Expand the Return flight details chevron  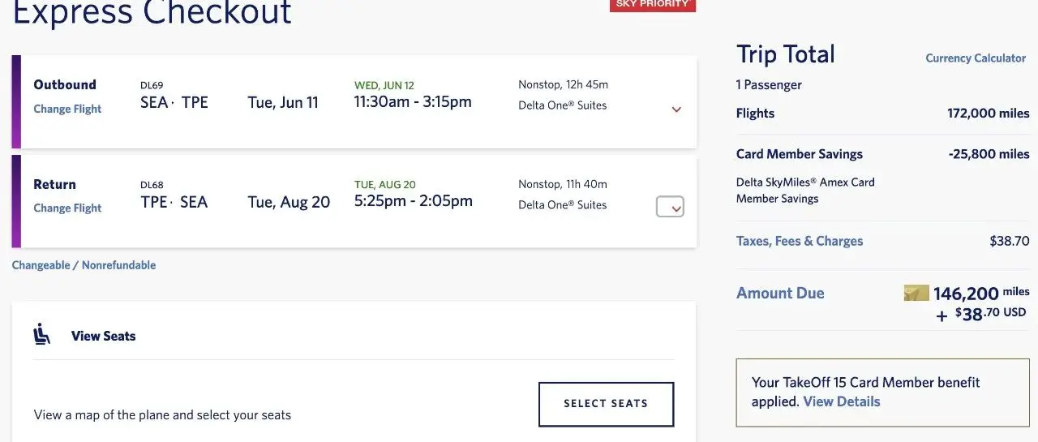[670, 208]
